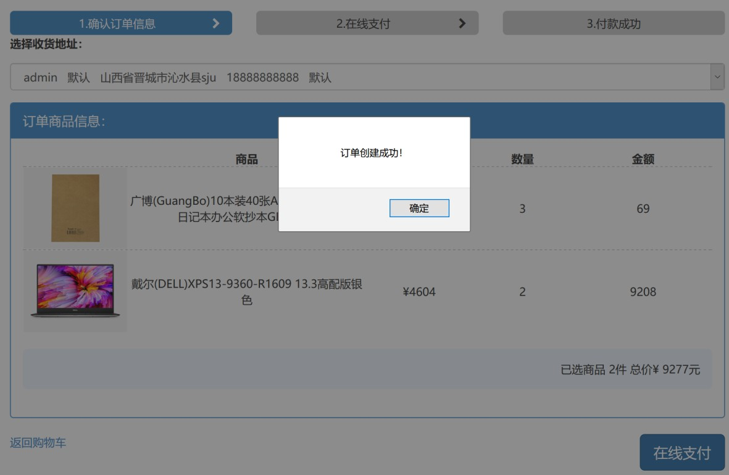This screenshot has height=475, width=729.
Task: Click the 订单商品信息 panel header
Action: tap(367, 121)
